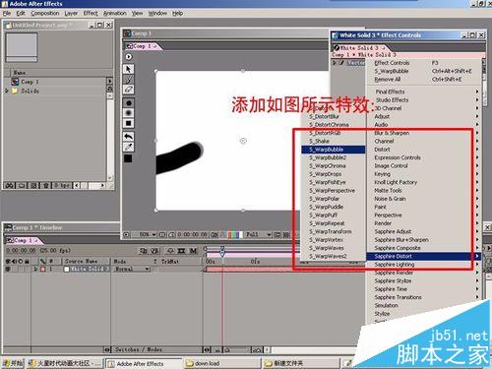
Task: Open the Animation menu
Action: click(x=115, y=13)
